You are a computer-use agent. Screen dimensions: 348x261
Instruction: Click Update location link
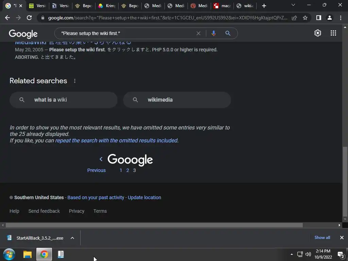(144, 197)
